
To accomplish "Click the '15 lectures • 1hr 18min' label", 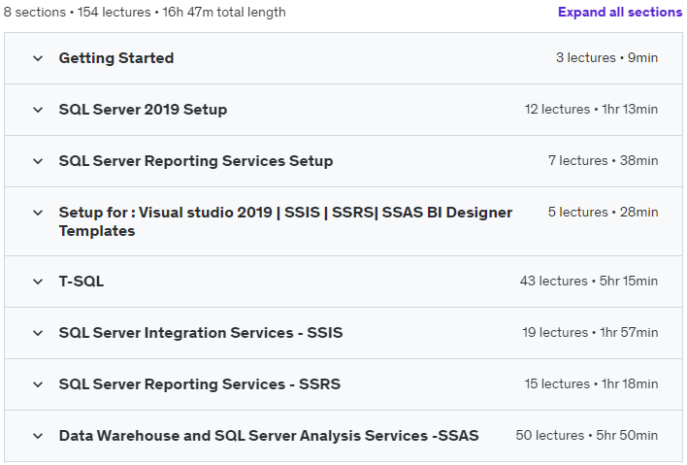I will pos(591,383).
